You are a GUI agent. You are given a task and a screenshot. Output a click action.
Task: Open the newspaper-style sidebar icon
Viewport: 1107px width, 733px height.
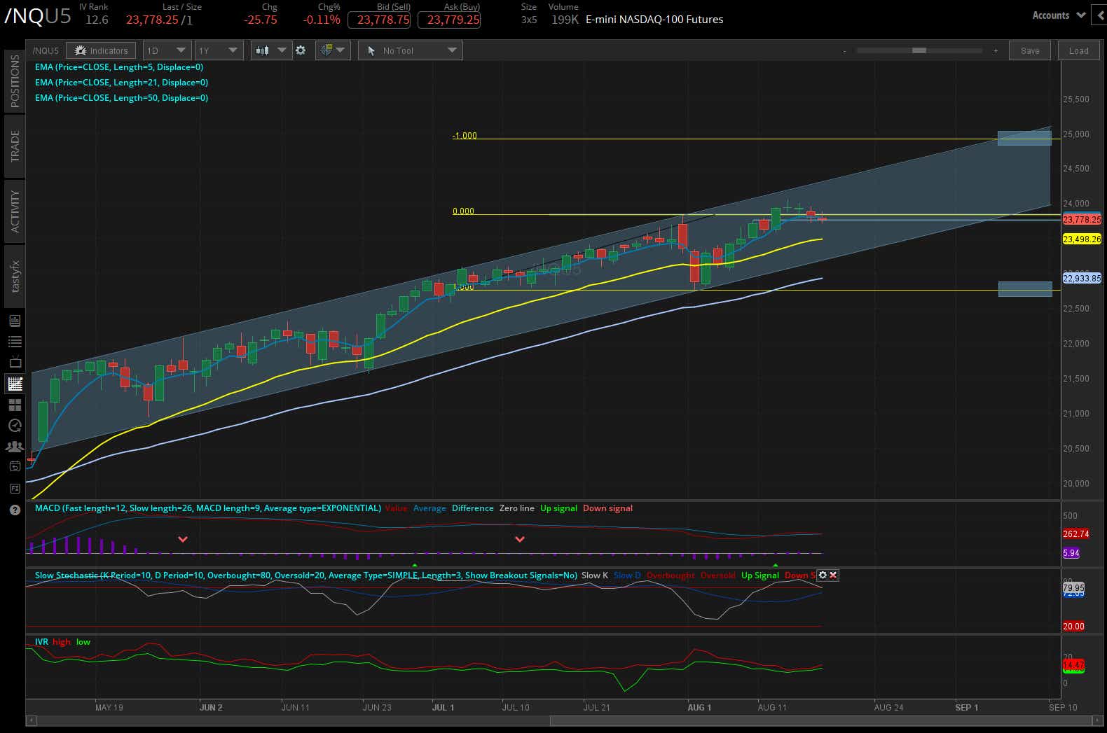pos(15,321)
